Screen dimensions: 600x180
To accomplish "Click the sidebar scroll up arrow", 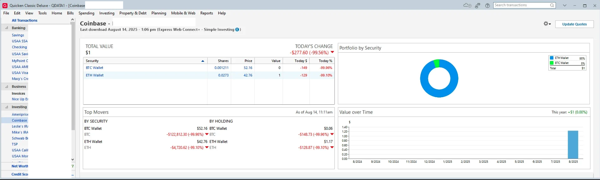I will (73, 20).
